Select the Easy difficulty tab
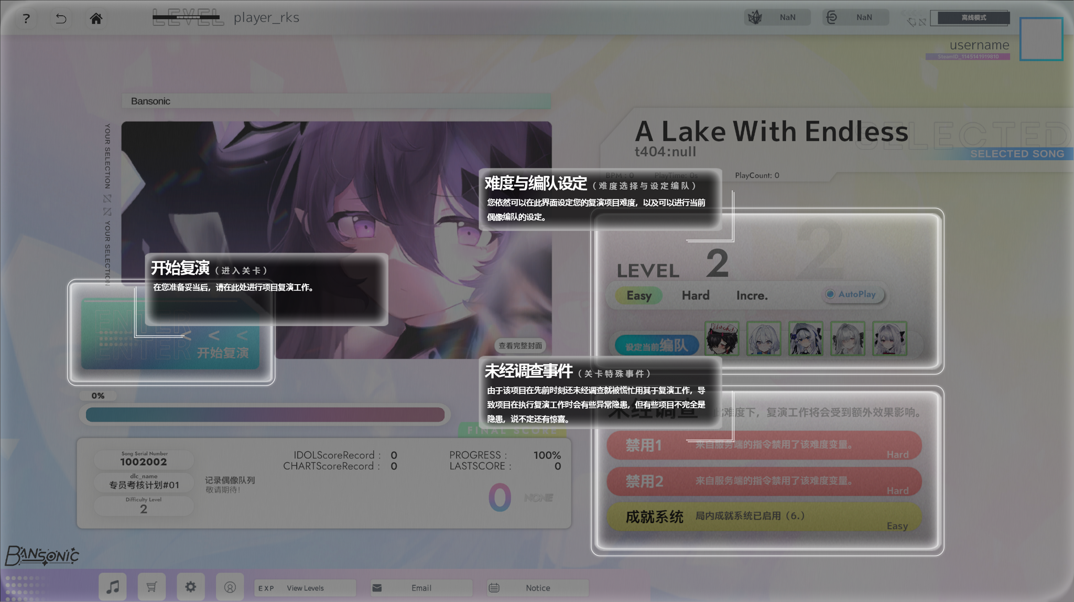The height and width of the screenshot is (602, 1074). (639, 295)
